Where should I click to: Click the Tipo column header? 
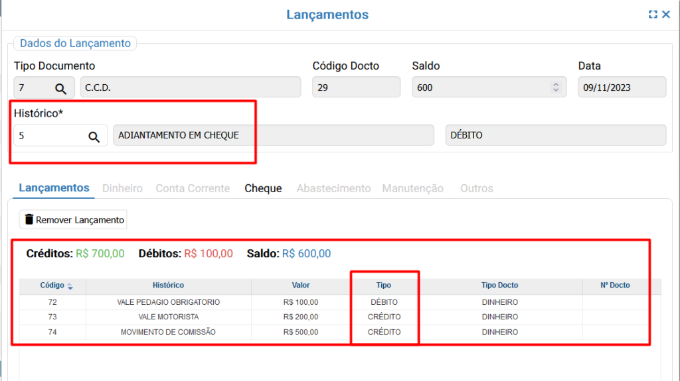[384, 285]
